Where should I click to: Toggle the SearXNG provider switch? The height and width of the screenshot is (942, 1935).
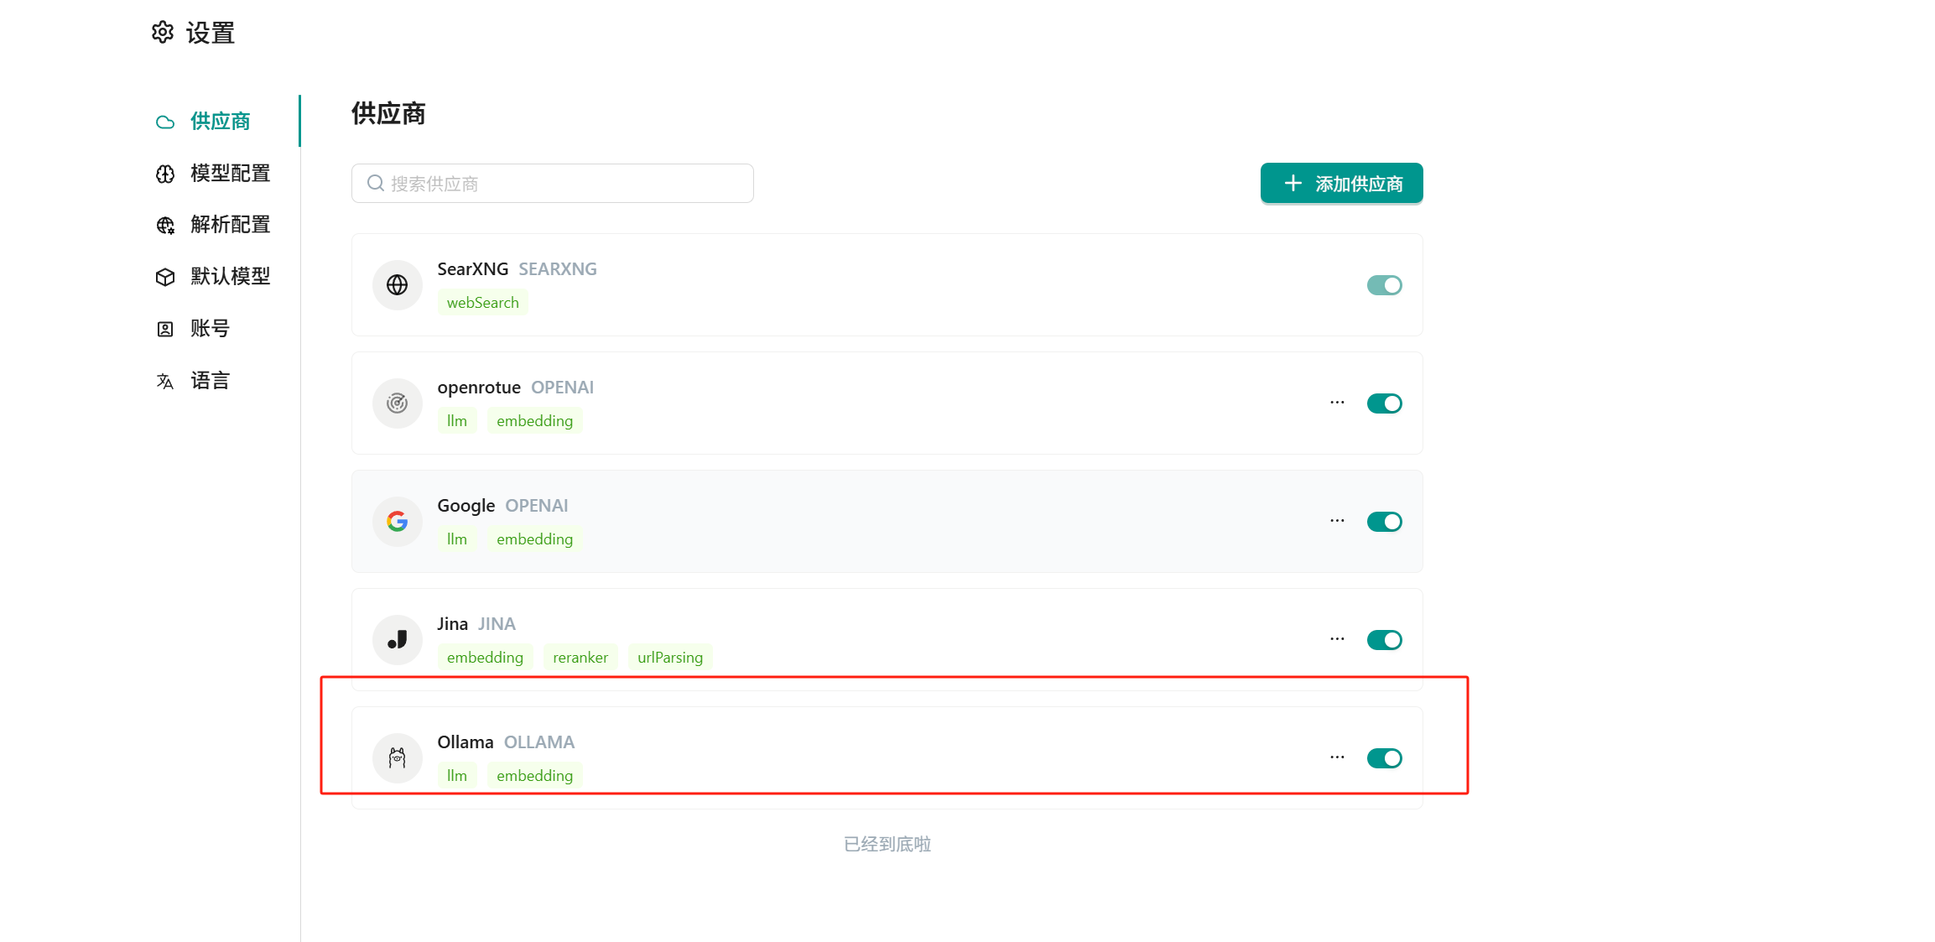point(1384,285)
